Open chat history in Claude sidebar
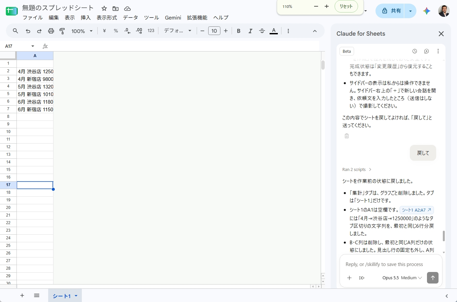 point(415,51)
